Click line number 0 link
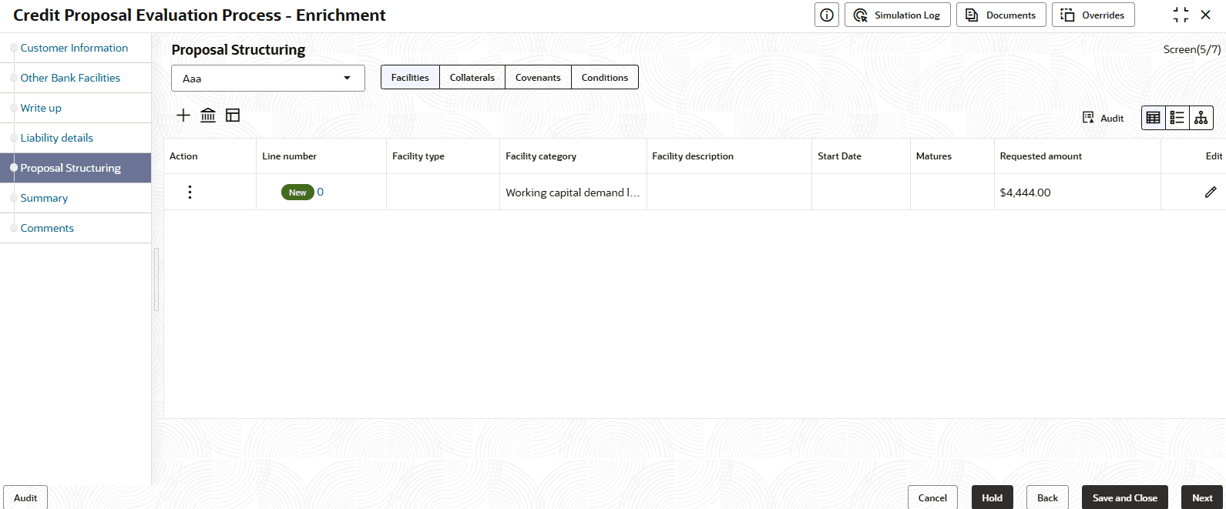The height and width of the screenshot is (509, 1226). (321, 192)
